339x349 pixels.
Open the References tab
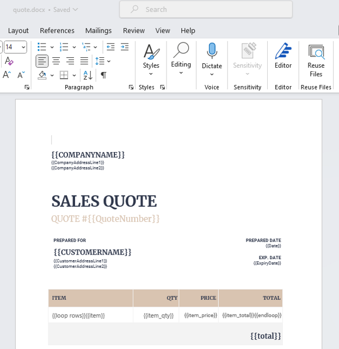[57, 31]
